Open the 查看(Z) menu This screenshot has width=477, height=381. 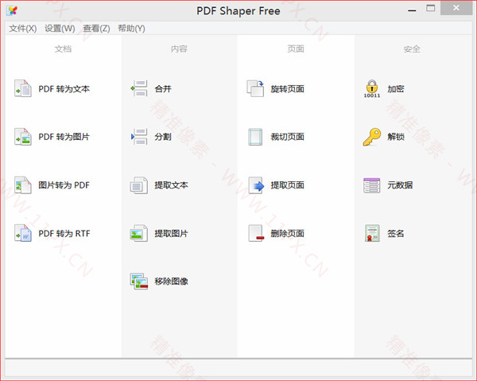(x=96, y=29)
